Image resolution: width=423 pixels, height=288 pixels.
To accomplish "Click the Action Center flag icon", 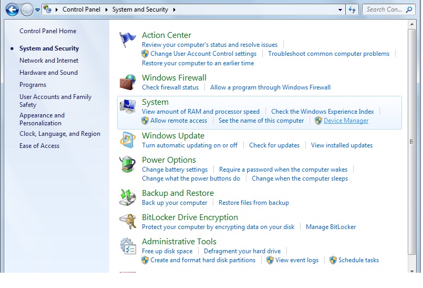I will tap(128, 40).
